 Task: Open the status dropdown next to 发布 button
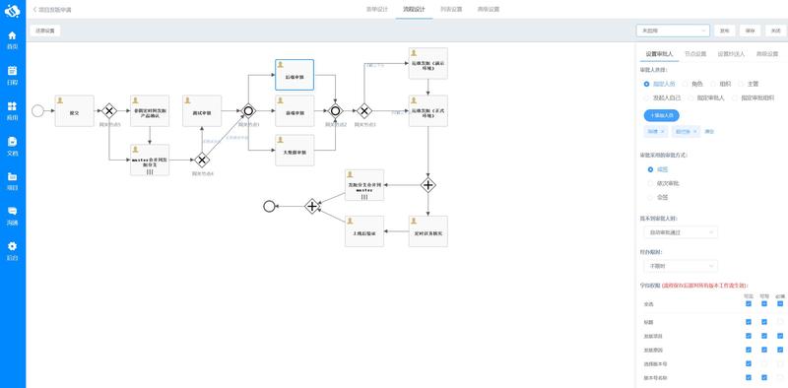(x=673, y=31)
